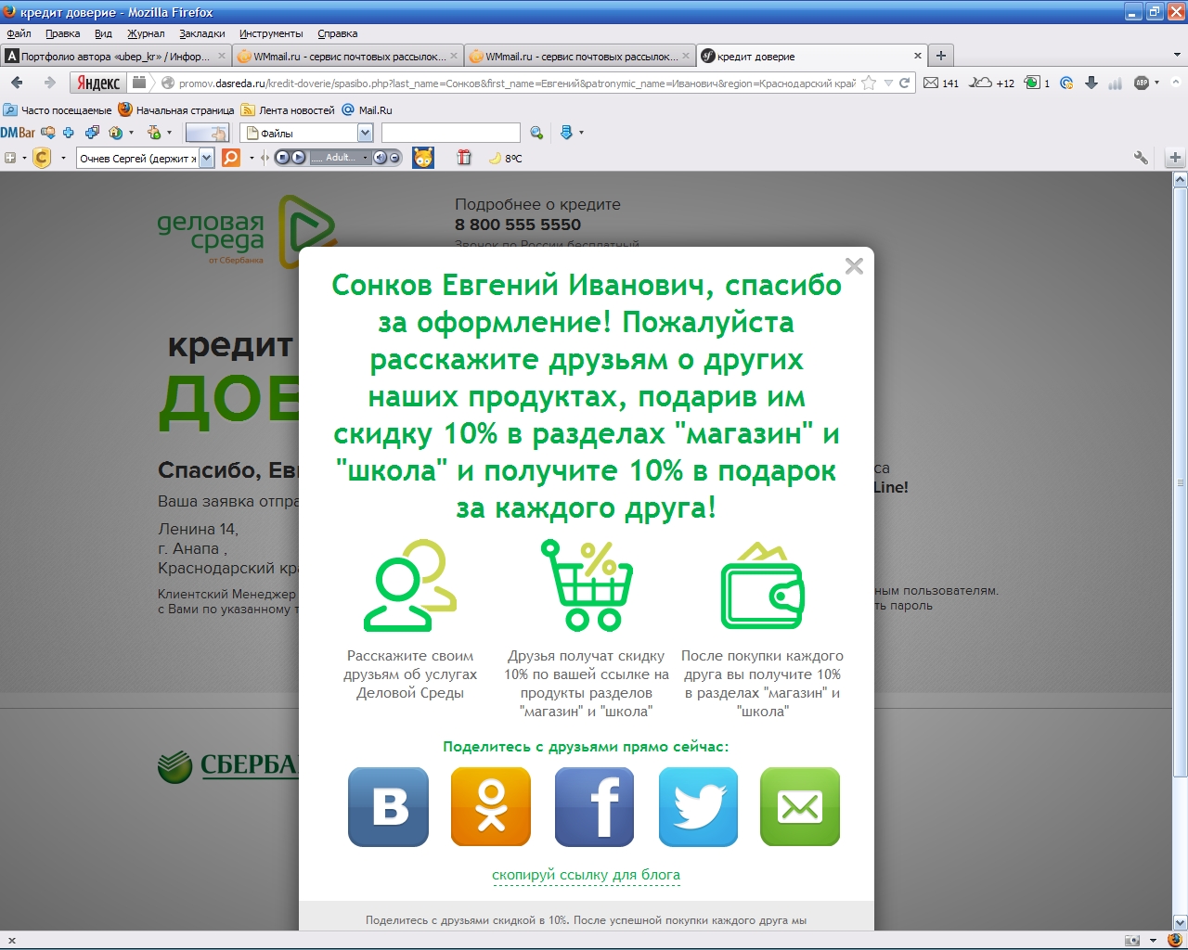Screen dimensions: 1188x950
Task: Click the Adblock Plus ABP icon
Action: click(1142, 83)
